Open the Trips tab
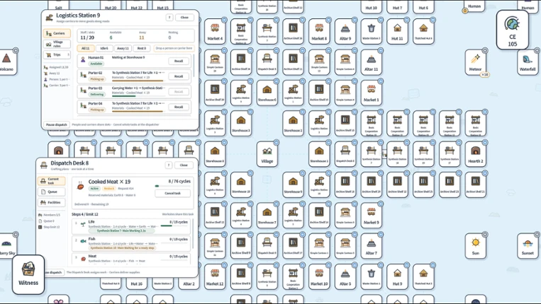 pos(57,54)
